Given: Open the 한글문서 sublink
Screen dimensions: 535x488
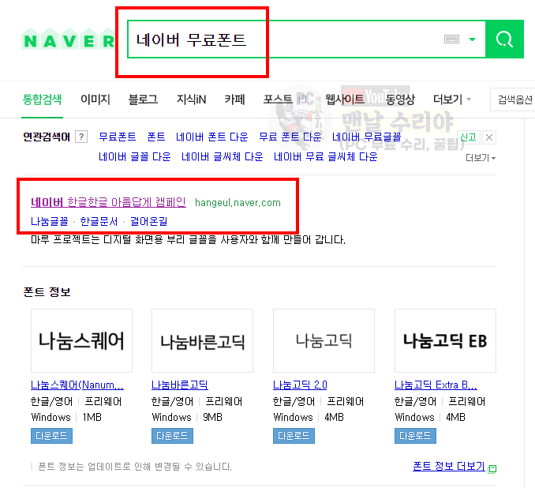Looking at the screenshot, I should (x=99, y=221).
